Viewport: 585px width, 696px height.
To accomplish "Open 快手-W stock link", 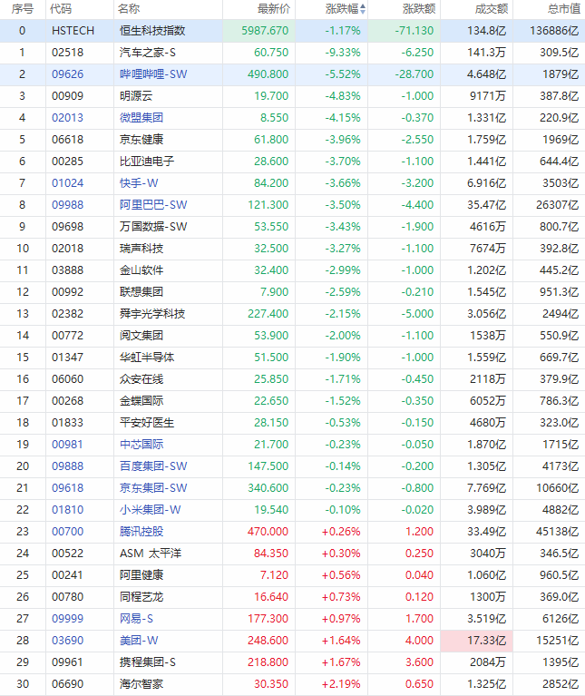I will (139, 183).
